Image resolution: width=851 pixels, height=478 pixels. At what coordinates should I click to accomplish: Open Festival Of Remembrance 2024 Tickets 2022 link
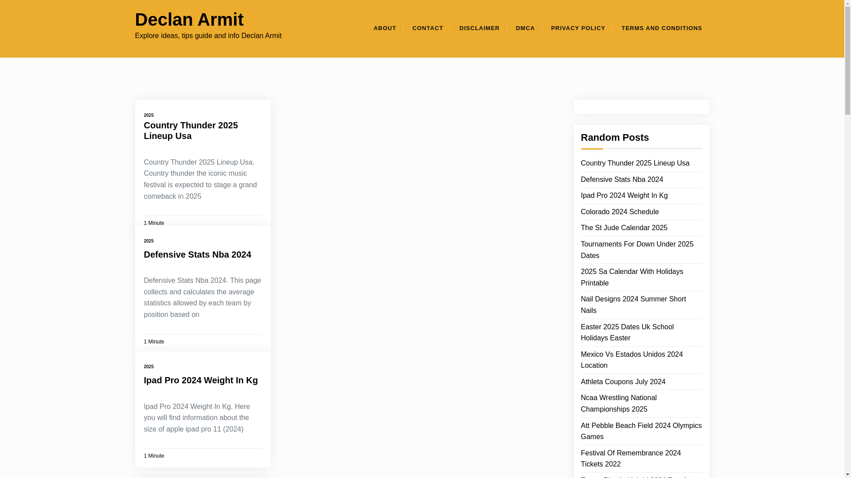(x=630, y=459)
